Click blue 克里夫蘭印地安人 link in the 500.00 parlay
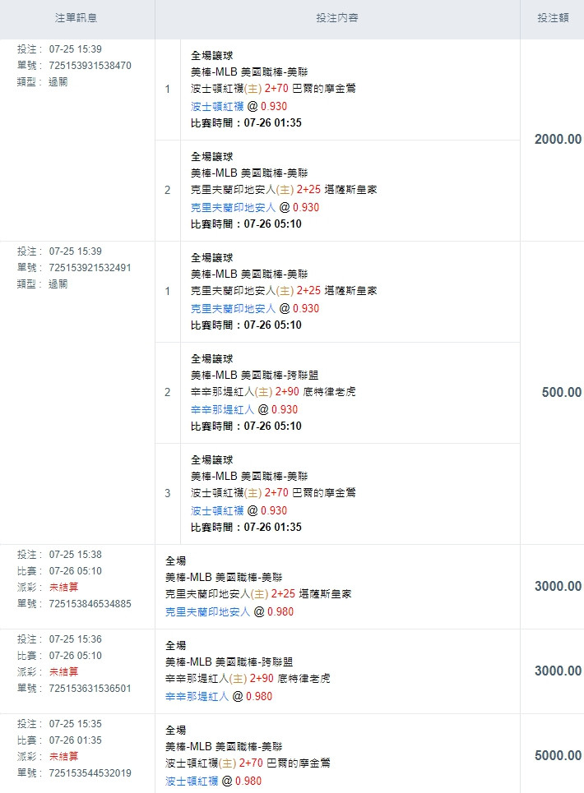584x793 pixels. (233, 308)
